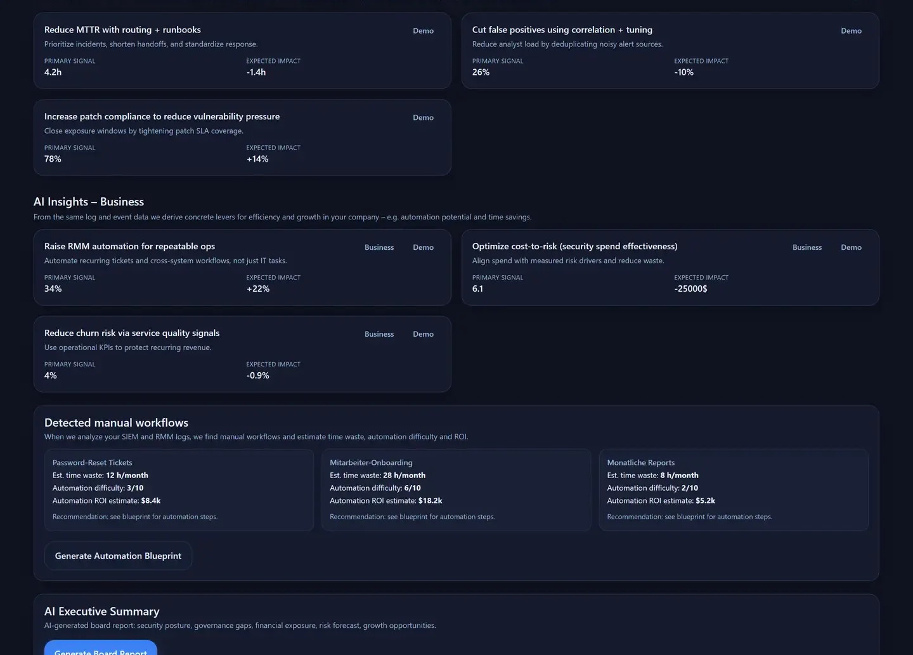Open the Password-Reset Tickets workflow card
The width and height of the screenshot is (913, 655).
[x=179, y=490]
